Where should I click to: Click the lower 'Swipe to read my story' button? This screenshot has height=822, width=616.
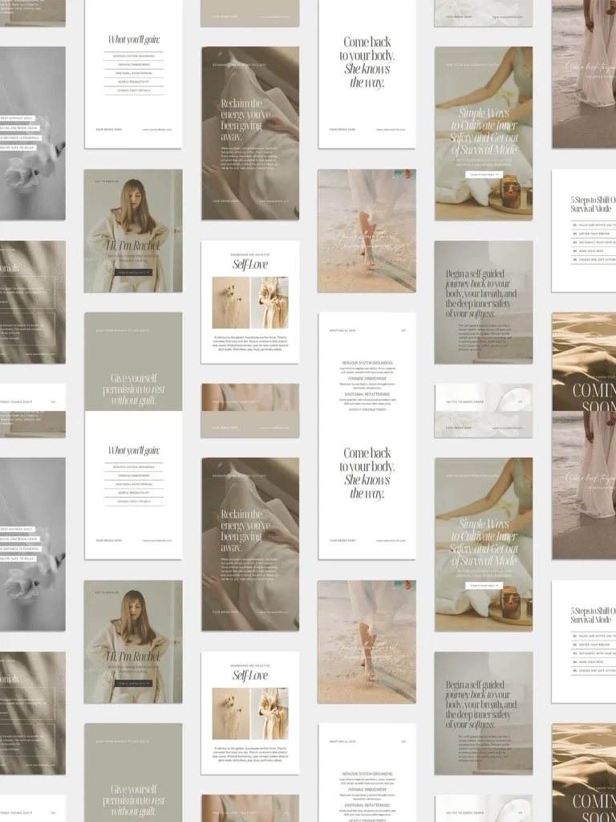coord(134,684)
